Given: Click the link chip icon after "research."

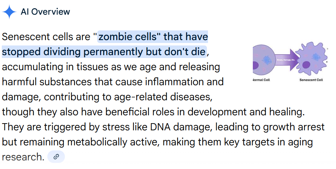Looking at the screenshot, I should pos(56,157).
